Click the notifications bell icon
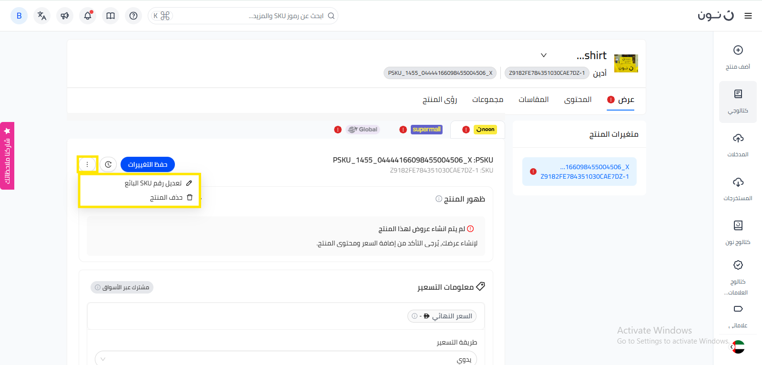 coord(88,16)
